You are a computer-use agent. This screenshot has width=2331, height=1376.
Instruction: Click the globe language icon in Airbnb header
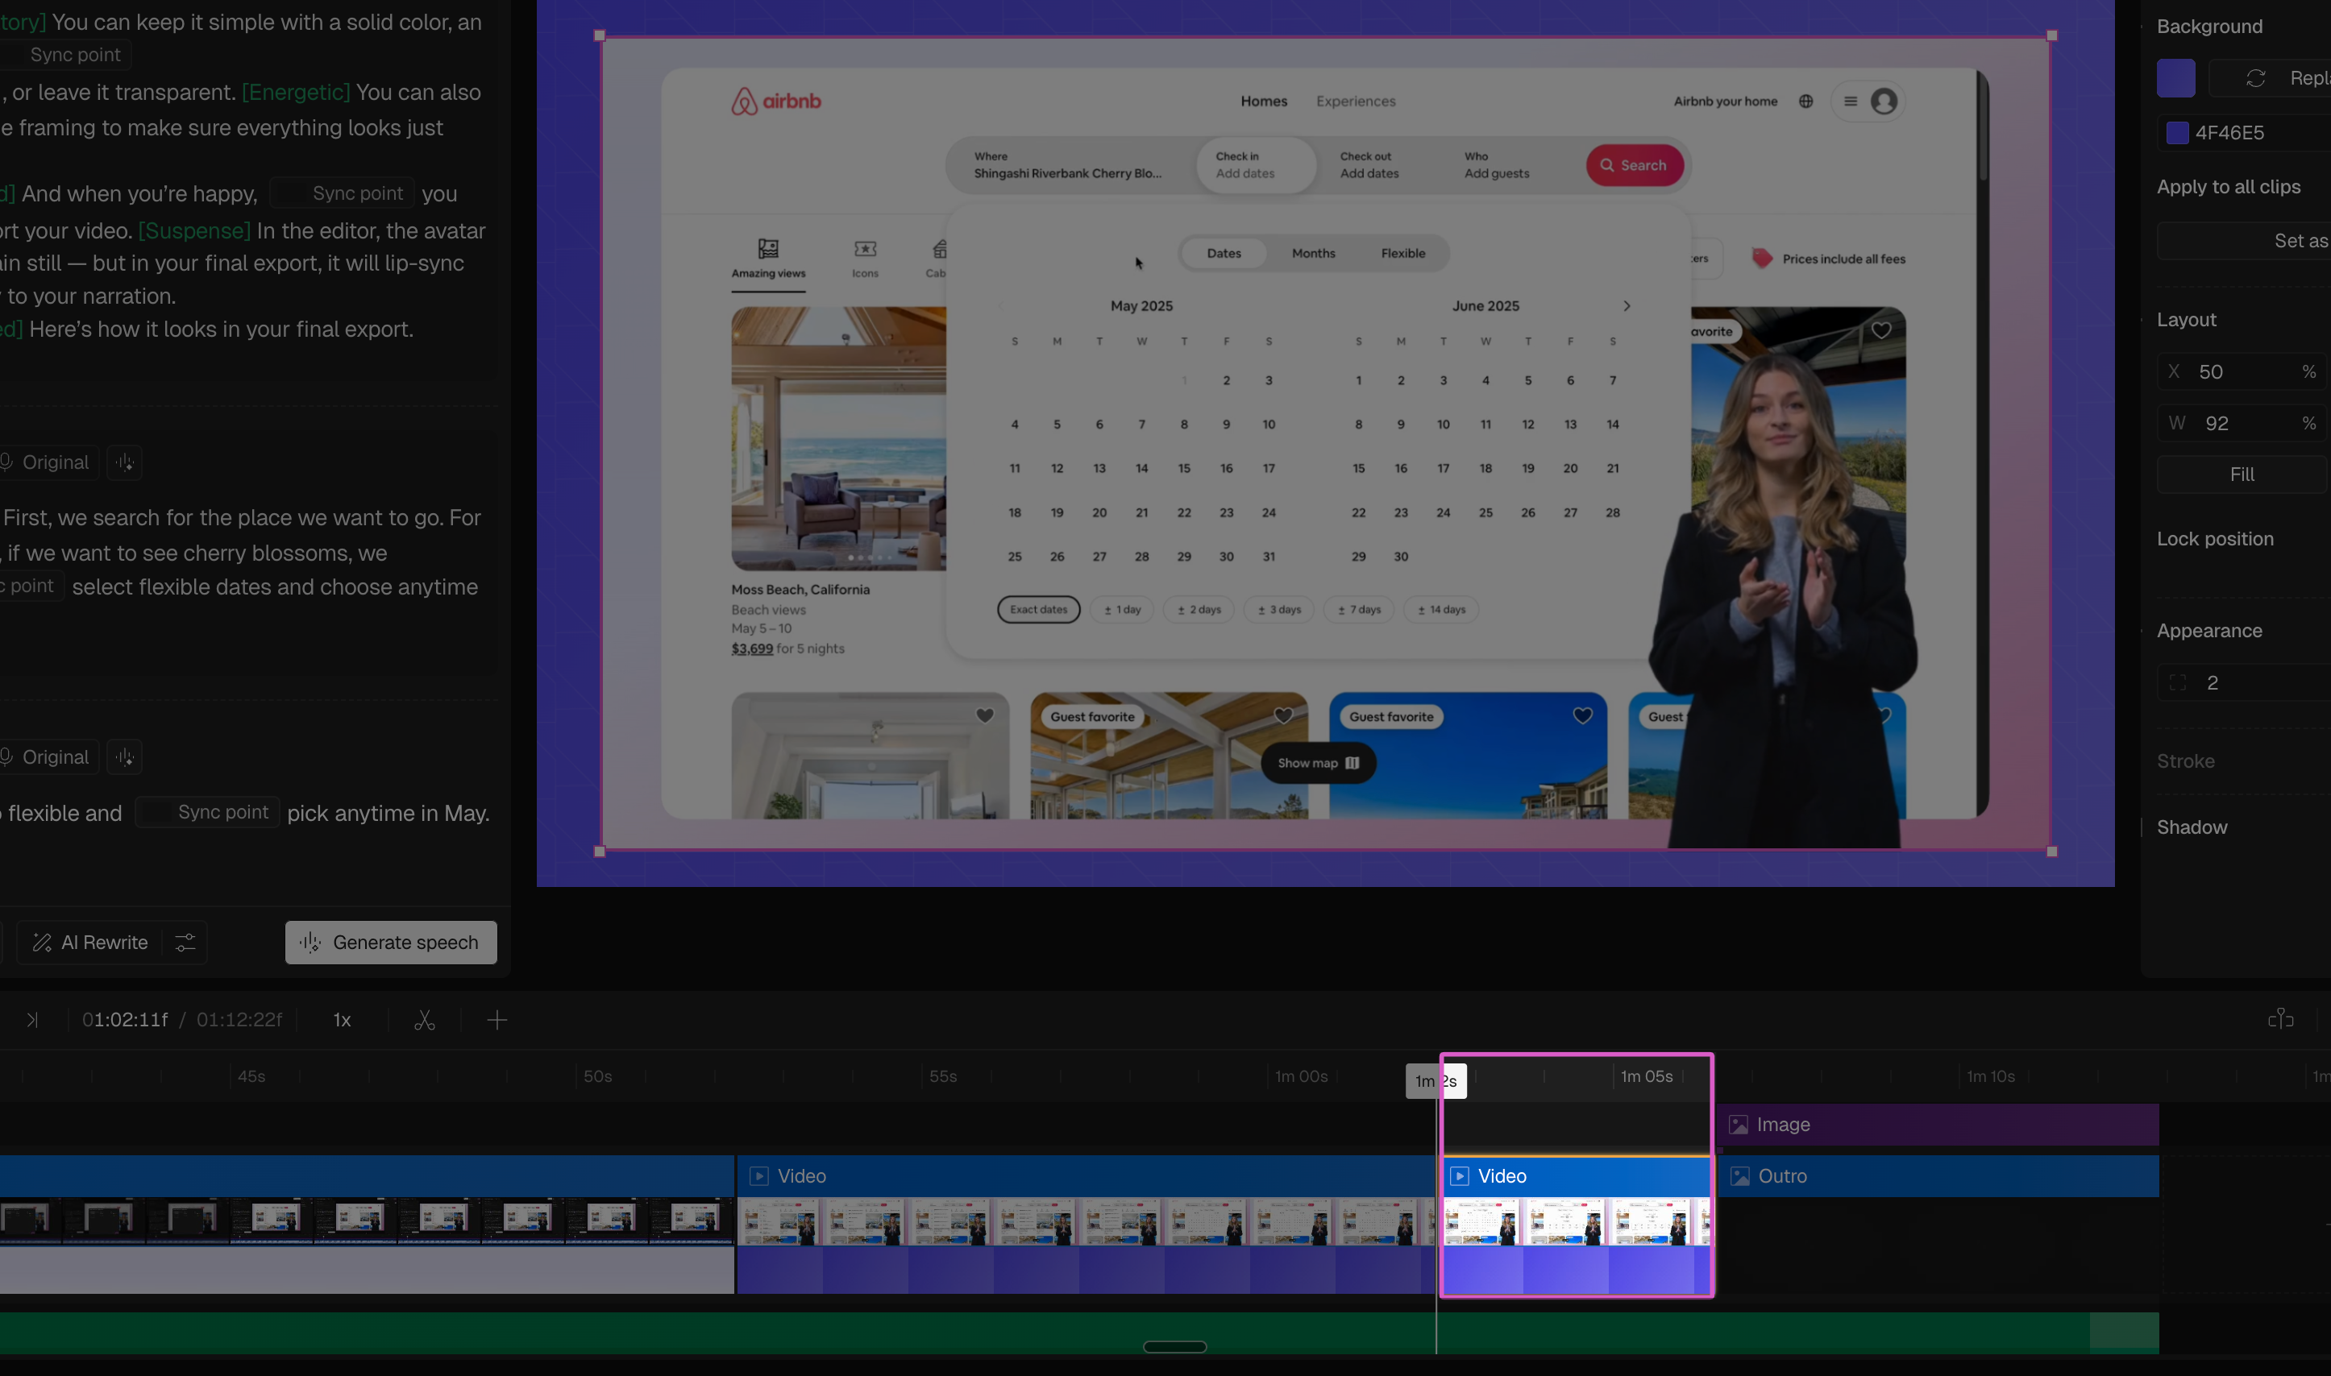click(1805, 101)
